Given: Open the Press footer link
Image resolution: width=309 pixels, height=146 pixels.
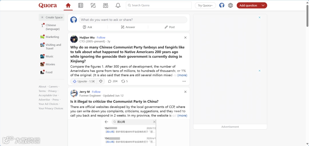Looking at the screenshot, I should pyautogui.click(x=56, y=100).
